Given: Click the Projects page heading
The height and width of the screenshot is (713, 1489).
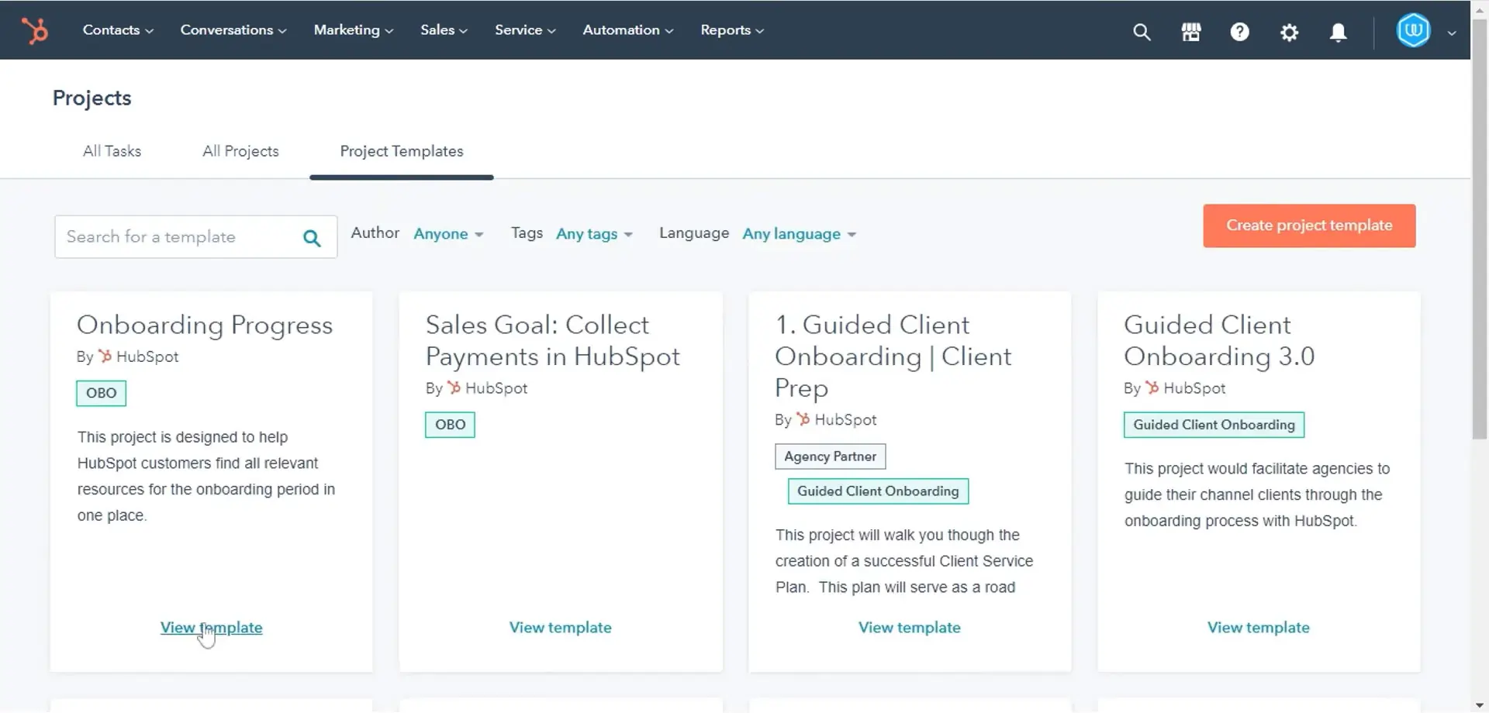Looking at the screenshot, I should (92, 98).
